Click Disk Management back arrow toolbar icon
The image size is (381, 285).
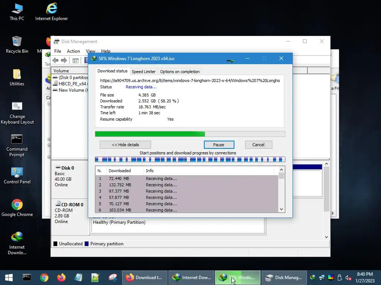(x=55, y=60)
